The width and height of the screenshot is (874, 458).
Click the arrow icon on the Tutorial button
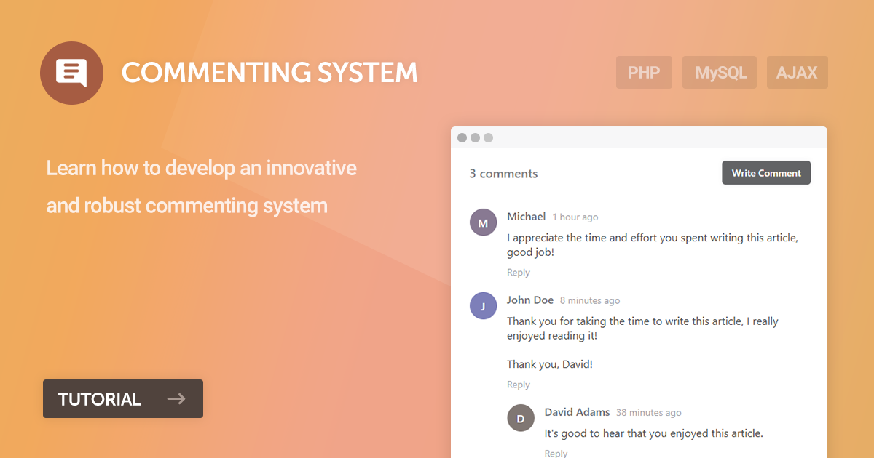[x=176, y=398]
